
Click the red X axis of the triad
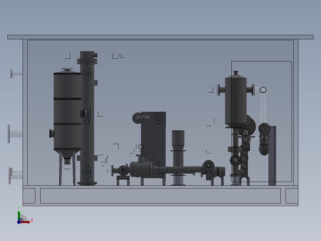(25, 222)
